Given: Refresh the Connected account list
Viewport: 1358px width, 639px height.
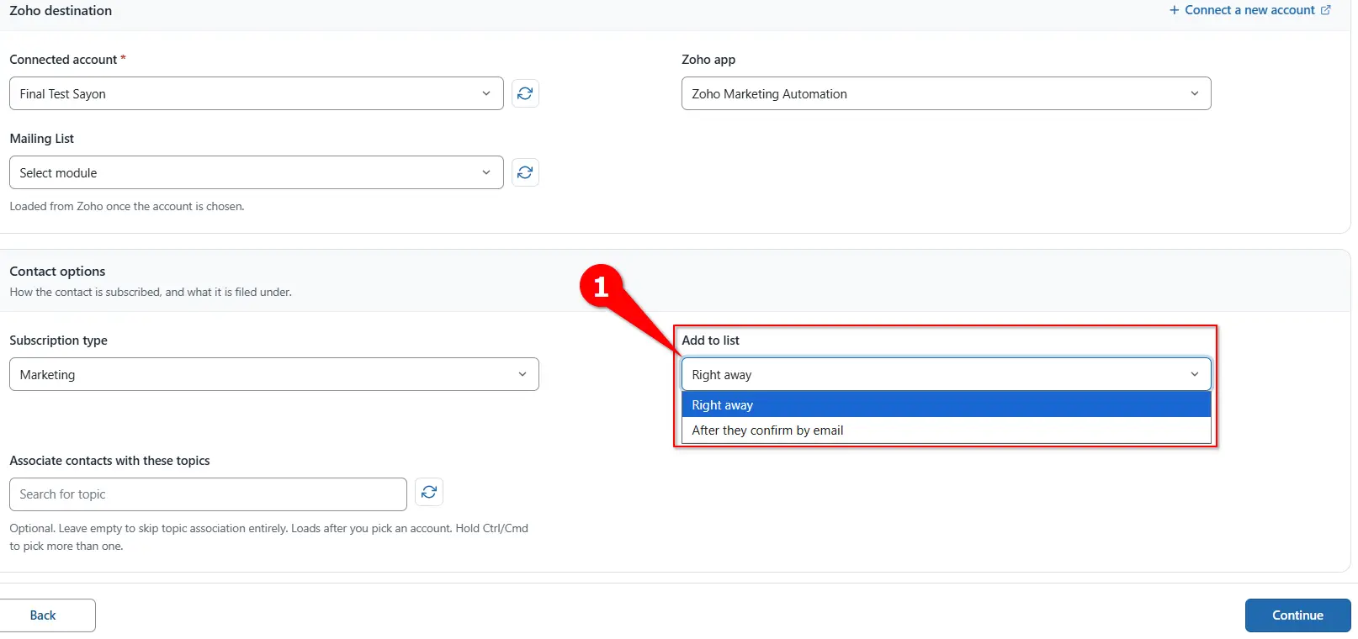Looking at the screenshot, I should pos(525,93).
